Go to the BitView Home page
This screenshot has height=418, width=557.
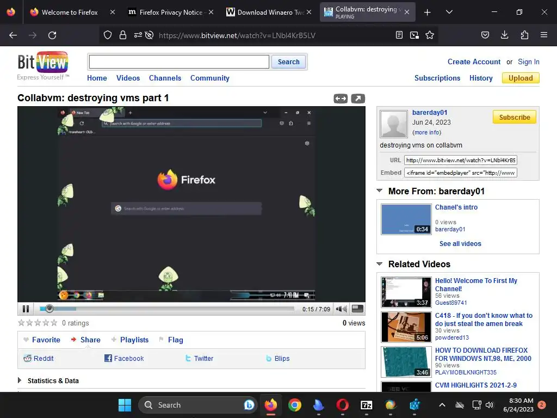[x=97, y=78]
